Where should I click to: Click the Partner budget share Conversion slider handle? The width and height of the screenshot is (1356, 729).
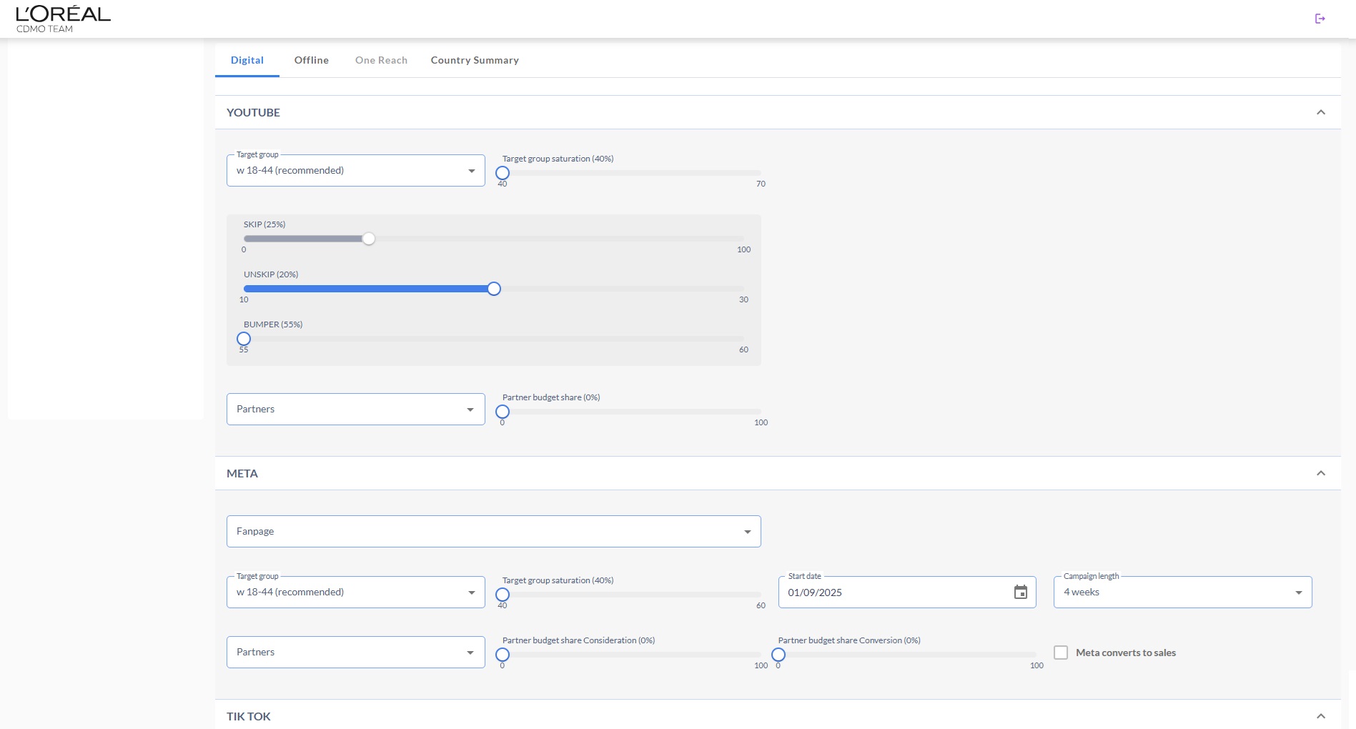(x=778, y=655)
